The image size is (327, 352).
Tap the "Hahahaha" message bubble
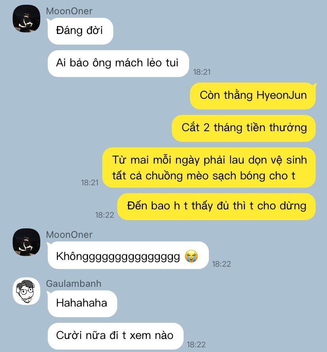[x=83, y=304]
